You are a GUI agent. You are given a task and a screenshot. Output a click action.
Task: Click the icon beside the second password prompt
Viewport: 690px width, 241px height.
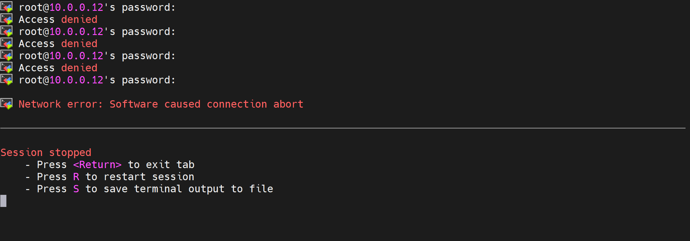pyautogui.click(x=6, y=31)
